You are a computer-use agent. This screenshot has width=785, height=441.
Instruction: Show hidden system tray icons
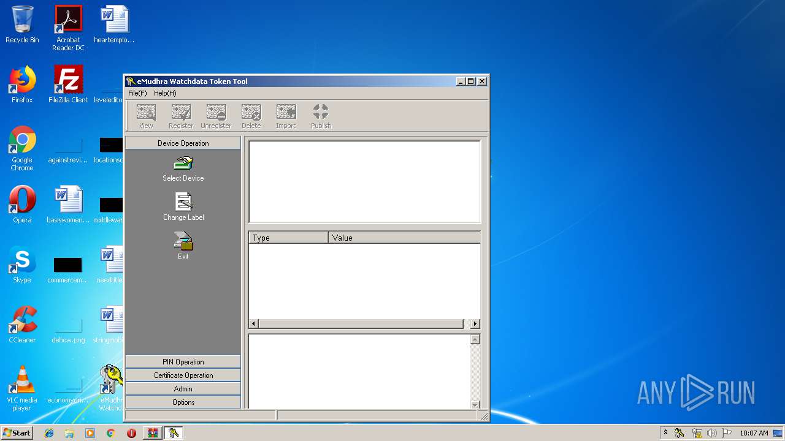(x=666, y=432)
